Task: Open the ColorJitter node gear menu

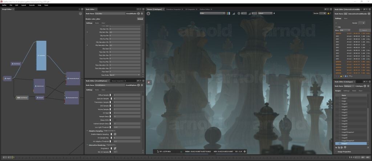Action: pos(142,14)
